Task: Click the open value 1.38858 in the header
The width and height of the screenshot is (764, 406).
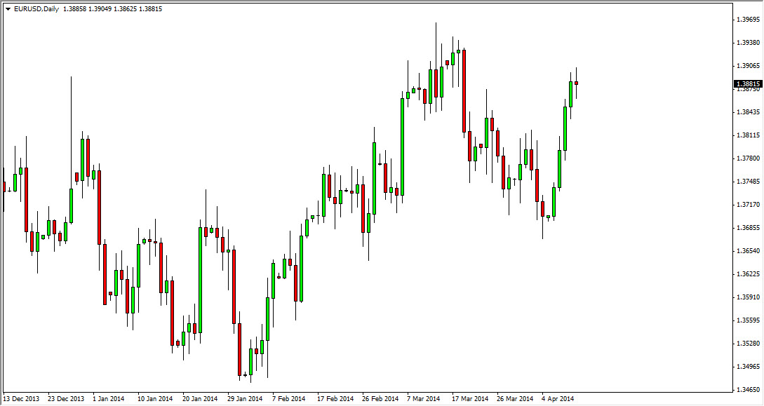Action: (74, 9)
